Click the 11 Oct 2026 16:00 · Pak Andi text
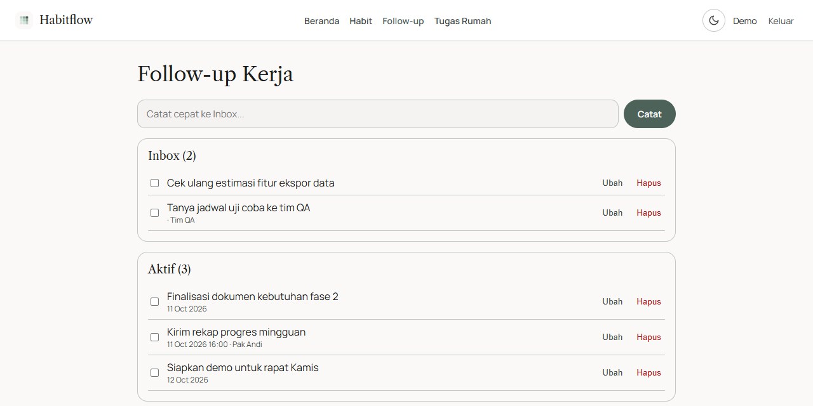The height and width of the screenshot is (406, 813). pyautogui.click(x=215, y=344)
